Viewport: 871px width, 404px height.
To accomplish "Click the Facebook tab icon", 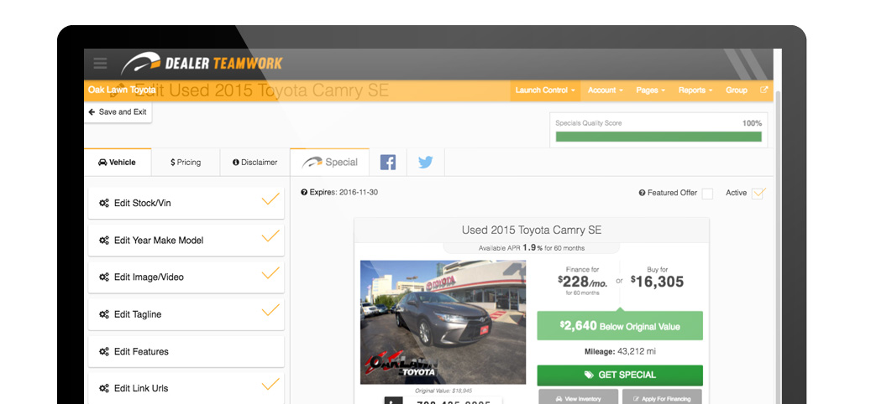I will (x=388, y=163).
